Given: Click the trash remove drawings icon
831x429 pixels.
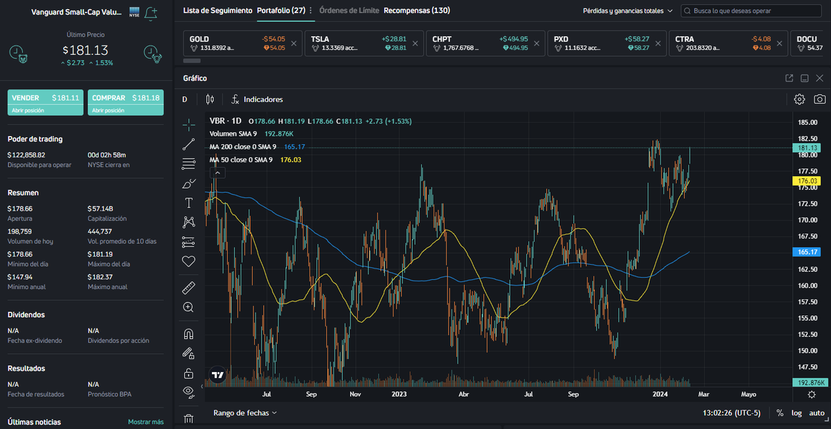Looking at the screenshot, I should (189, 418).
